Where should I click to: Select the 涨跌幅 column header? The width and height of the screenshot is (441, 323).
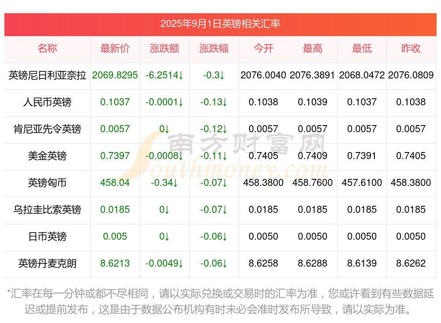click(x=214, y=48)
